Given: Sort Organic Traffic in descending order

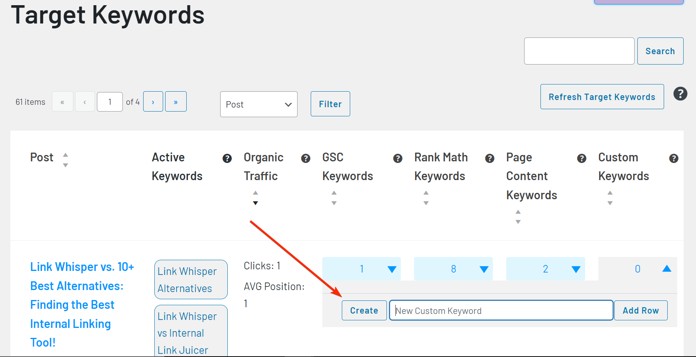Looking at the screenshot, I should coord(255,203).
